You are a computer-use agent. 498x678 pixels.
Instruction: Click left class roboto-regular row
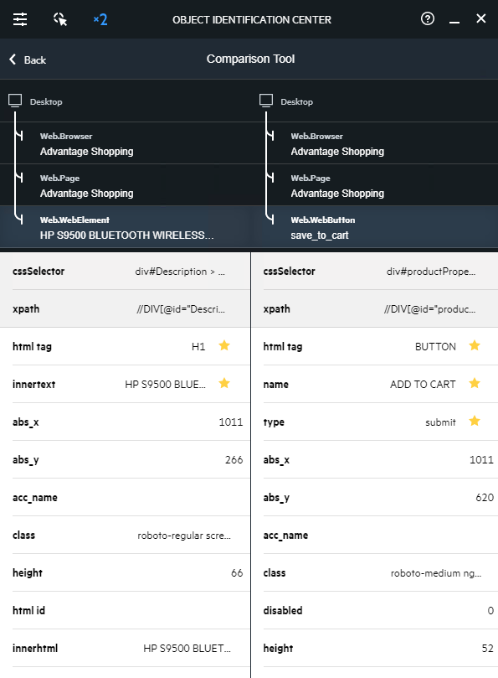coord(126,535)
